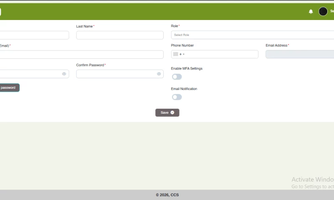The width and height of the screenshot is (334, 200).
Task: Open the user profile avatar
Action: pos(323,11)
